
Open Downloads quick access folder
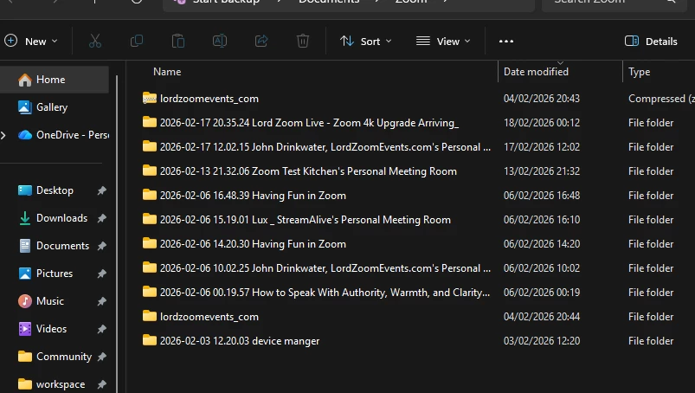coord(54,218)
